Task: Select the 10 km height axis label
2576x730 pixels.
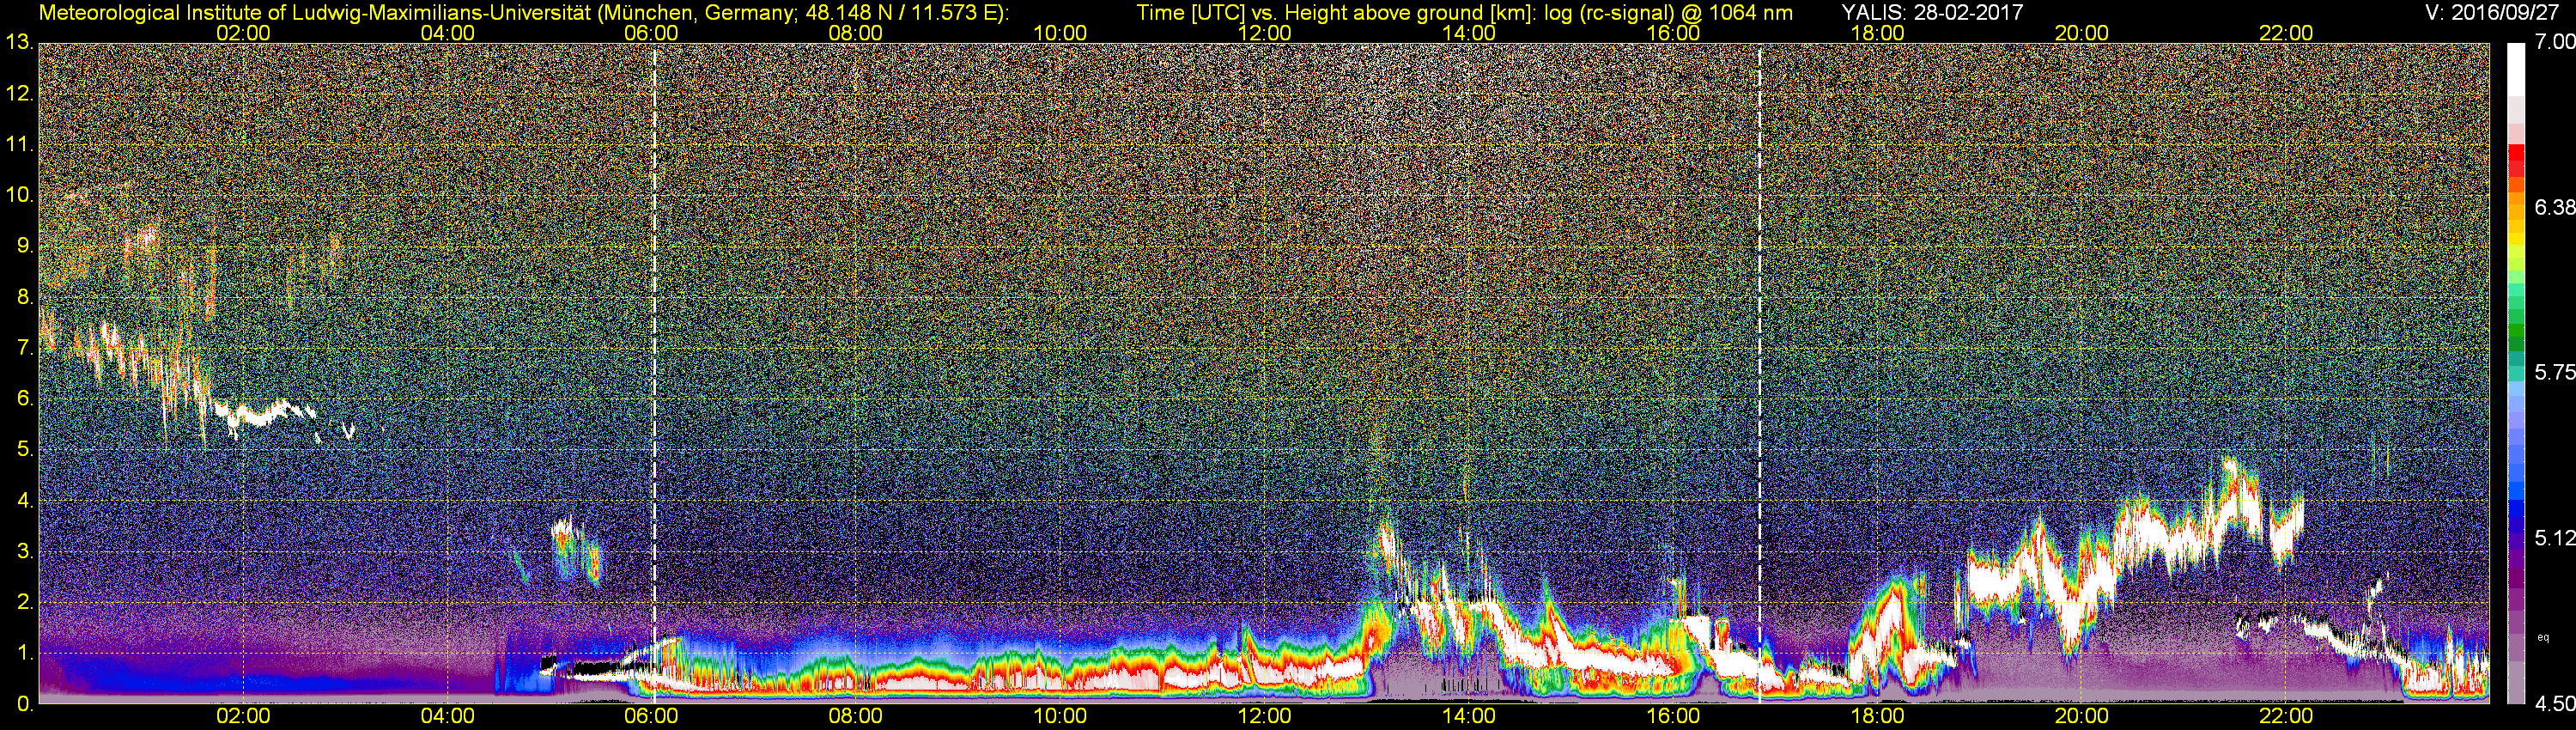Action: [x=19, y=195]
